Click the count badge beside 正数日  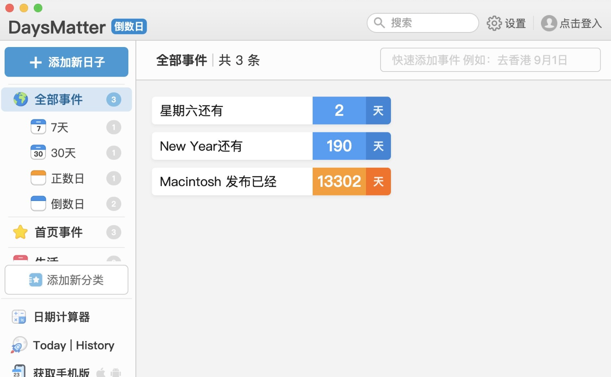pyautogui.click(x=113, y=179)
